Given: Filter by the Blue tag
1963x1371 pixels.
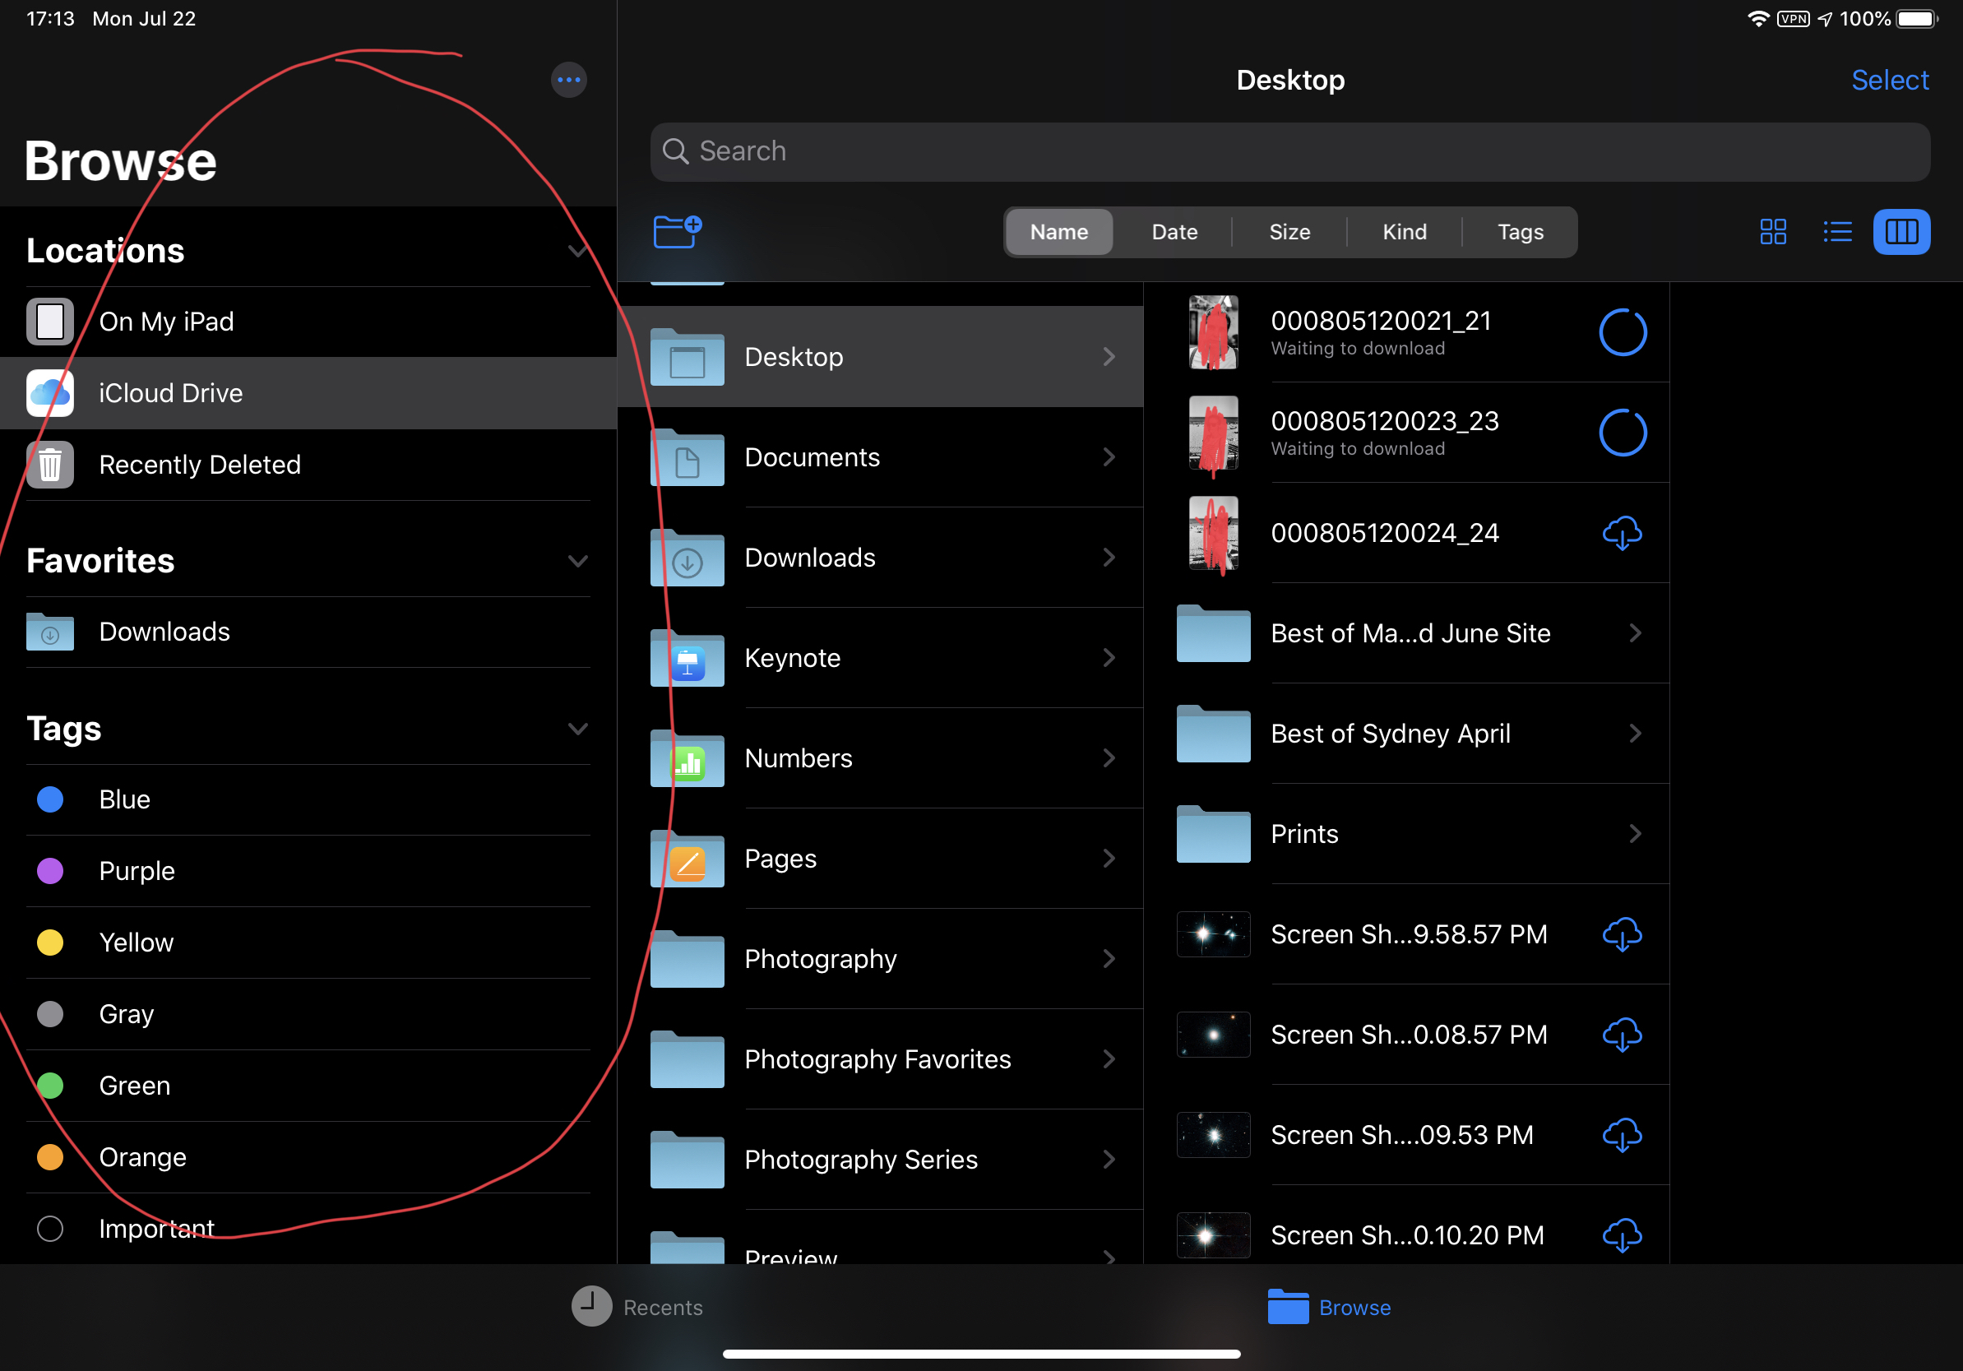Looking at the screenshot, I should coord(308,799).
